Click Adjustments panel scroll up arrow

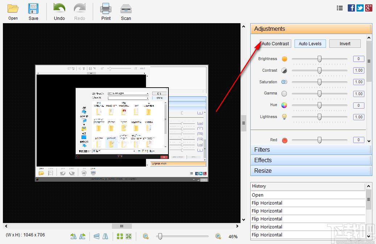(369, 38)
